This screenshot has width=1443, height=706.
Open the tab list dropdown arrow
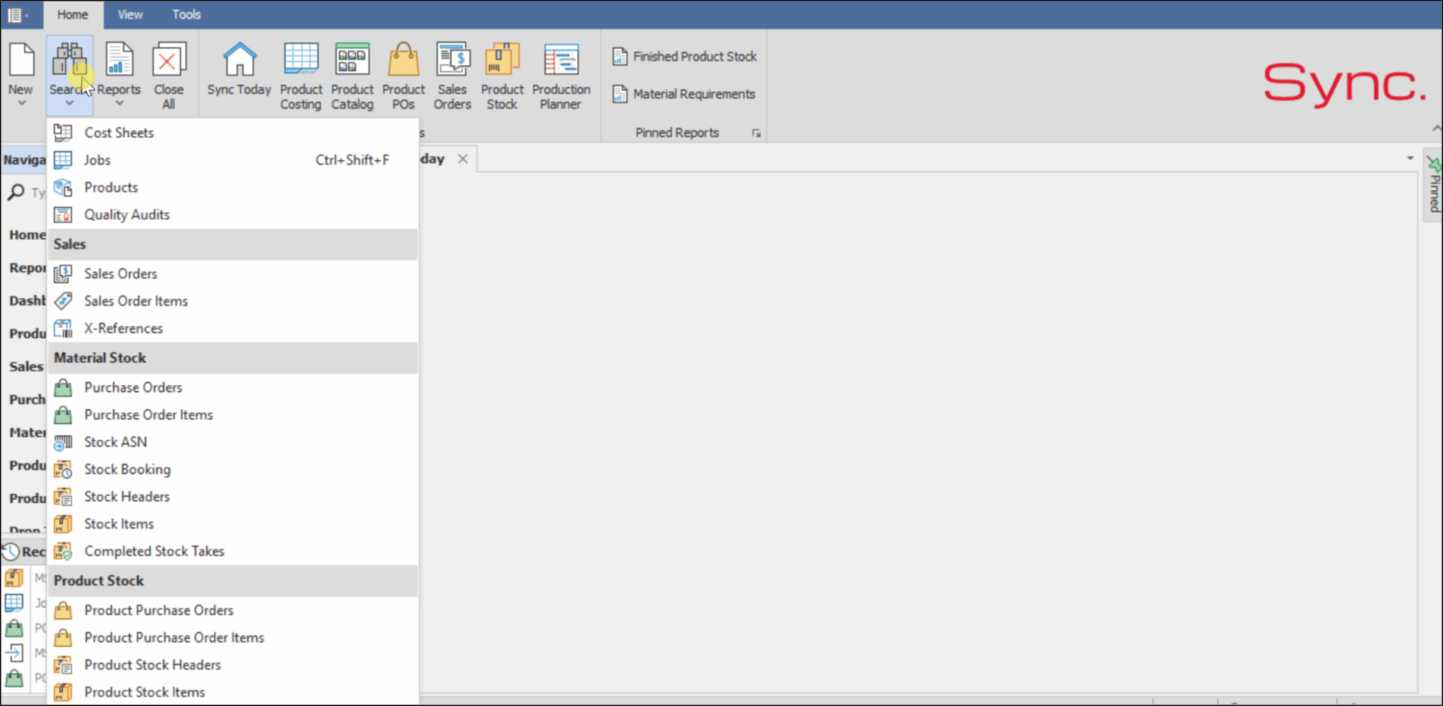click(1410, 158)
